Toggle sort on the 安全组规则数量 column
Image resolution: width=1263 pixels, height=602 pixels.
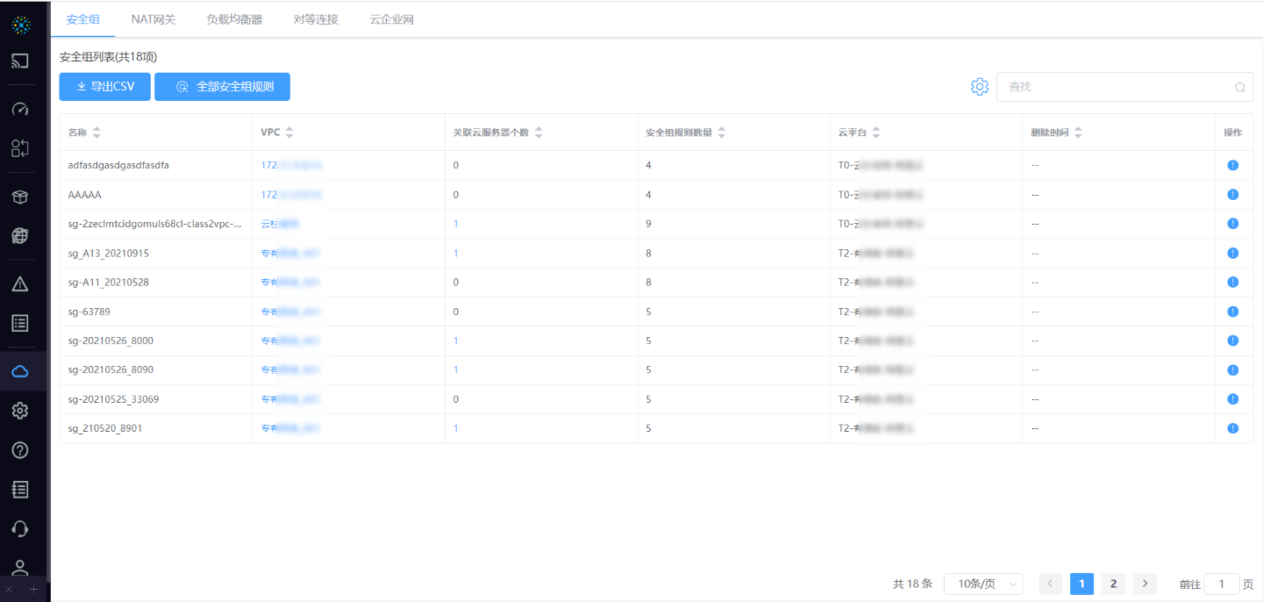click(x=721, y=132)
